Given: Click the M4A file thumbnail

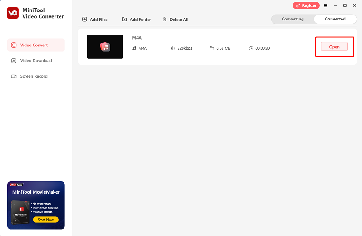Looking at the screenshot, I should [105, 46].
